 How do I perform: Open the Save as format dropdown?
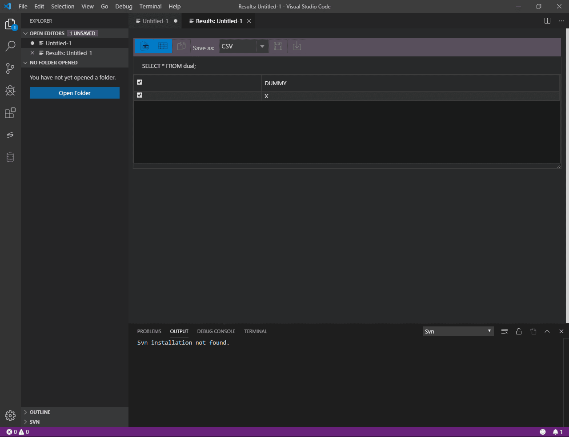coord(262,46)
